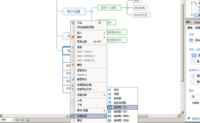Click the move-down icon beside 下移
This screenshot has width=200, height=123.
click(x=73, y=105)
